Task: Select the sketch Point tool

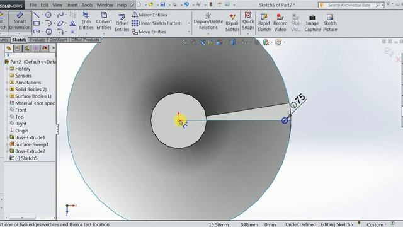Action: pyautogui.click(x=72, y=32)
